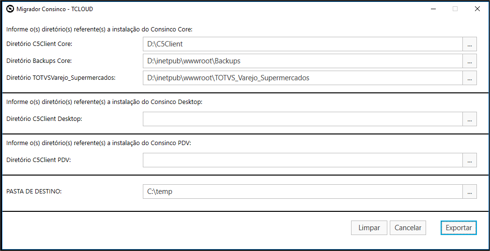Click the Cancelar button
Screen dimensions: 490x251
tap(408, 228)
